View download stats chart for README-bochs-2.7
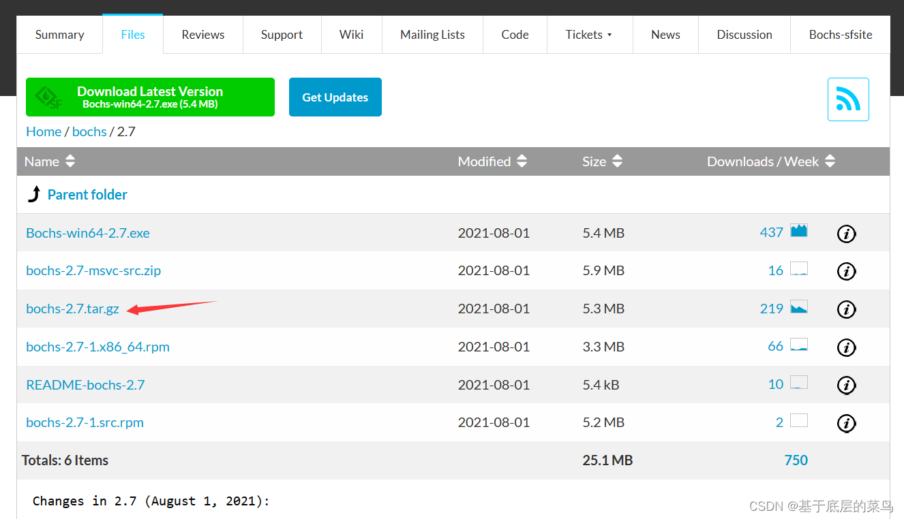 tap(799, 382)
